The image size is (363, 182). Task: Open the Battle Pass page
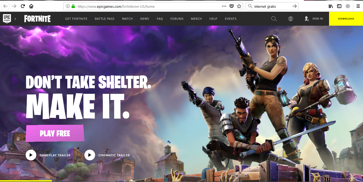[104, 19]
